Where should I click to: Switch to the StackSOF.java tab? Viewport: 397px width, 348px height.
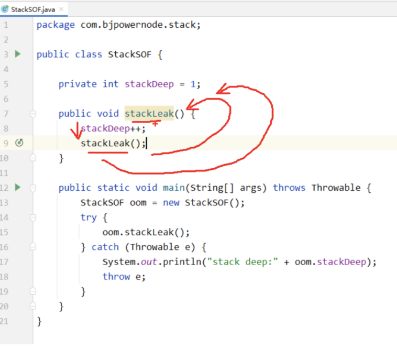33,9
